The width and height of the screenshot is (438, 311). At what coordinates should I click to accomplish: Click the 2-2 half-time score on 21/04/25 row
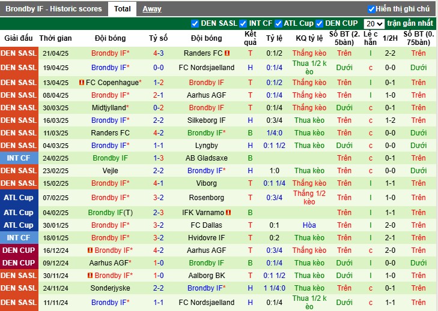(390, 53)
